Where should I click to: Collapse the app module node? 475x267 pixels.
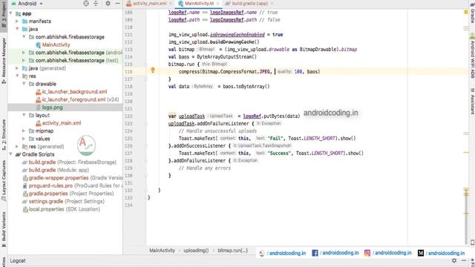(11, 13)
